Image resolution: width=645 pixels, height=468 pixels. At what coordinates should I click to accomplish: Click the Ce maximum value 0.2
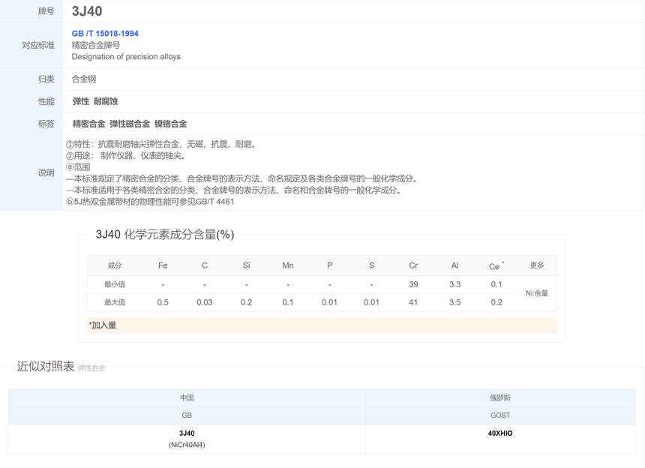pyautogui.click(x=496, y=302)
